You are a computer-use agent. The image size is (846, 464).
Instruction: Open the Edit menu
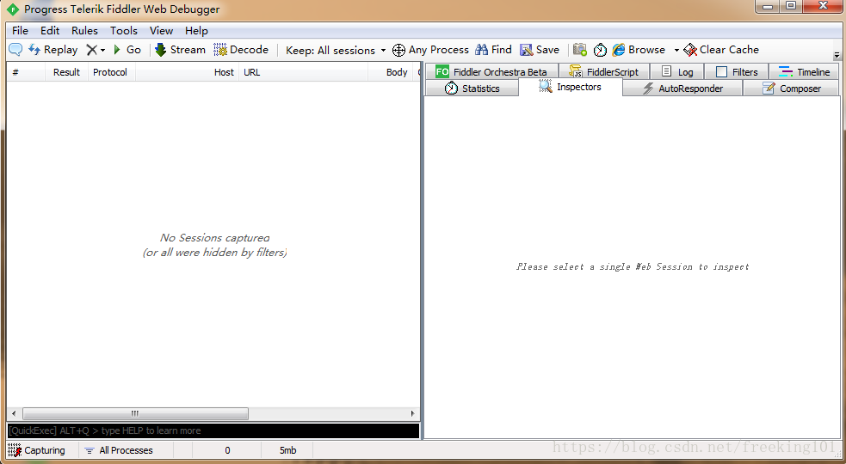[50, 31]
